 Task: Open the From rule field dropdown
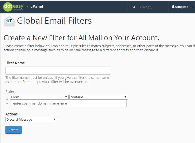[39, 97]
